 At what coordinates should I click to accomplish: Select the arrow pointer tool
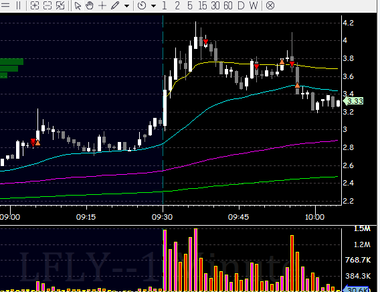click(78, 5)
